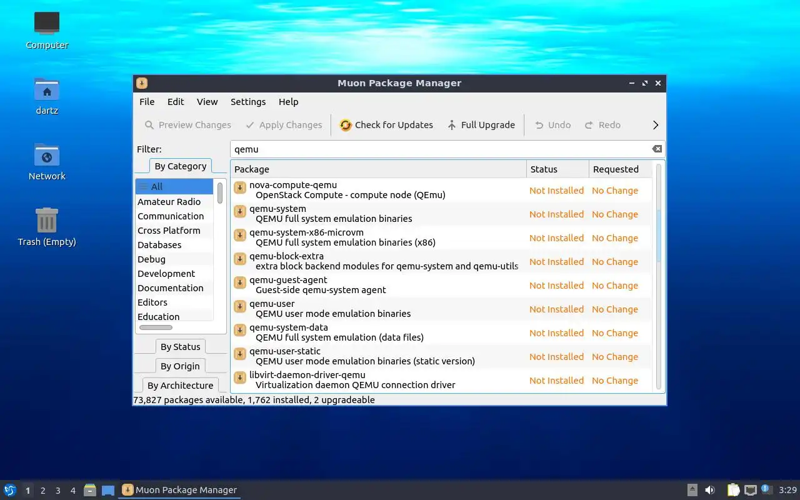Switch to workspace 2 in the taskbar
The height and width of the screenshot is (500, 800).
42,491
